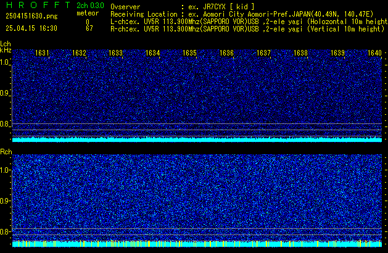Select the 1634 time marker

pos(153,53)
